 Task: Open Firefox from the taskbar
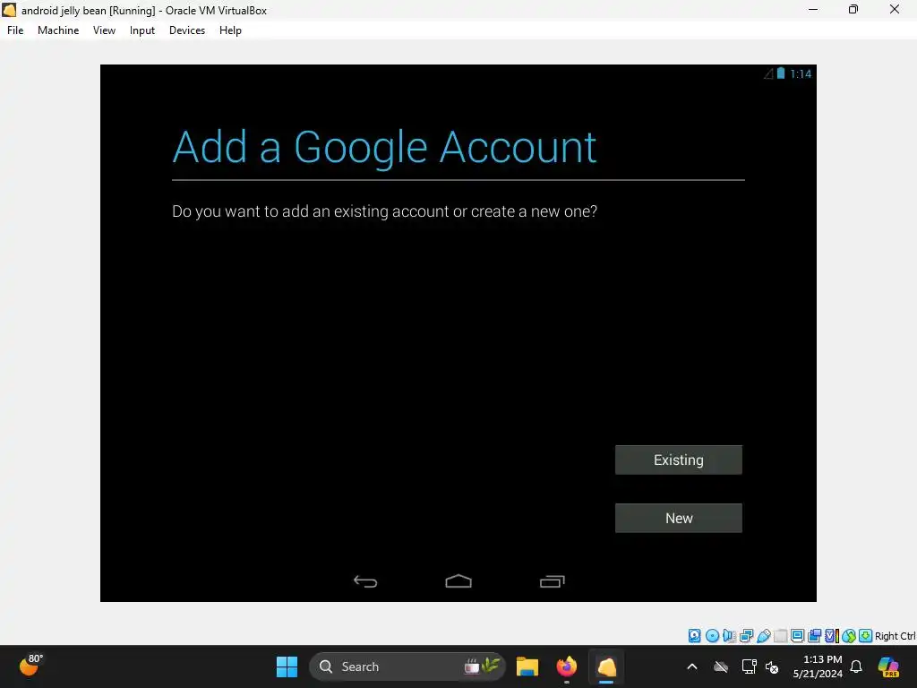pyautogui.click(x=566, y=666)
